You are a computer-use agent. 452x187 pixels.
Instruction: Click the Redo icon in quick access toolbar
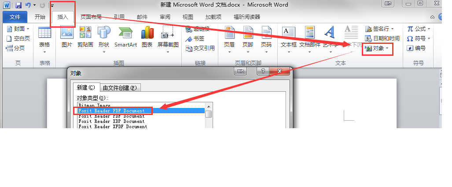pyautogui.click(x=42, y=5)
